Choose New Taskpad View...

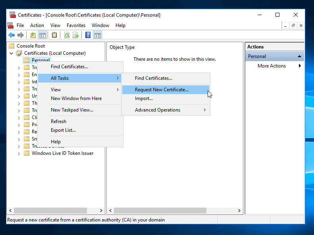[x=80, y=110]
